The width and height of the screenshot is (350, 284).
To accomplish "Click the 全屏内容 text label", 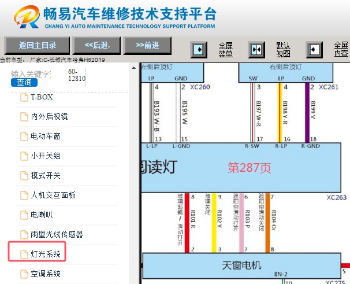I will (x=341, y=50).
